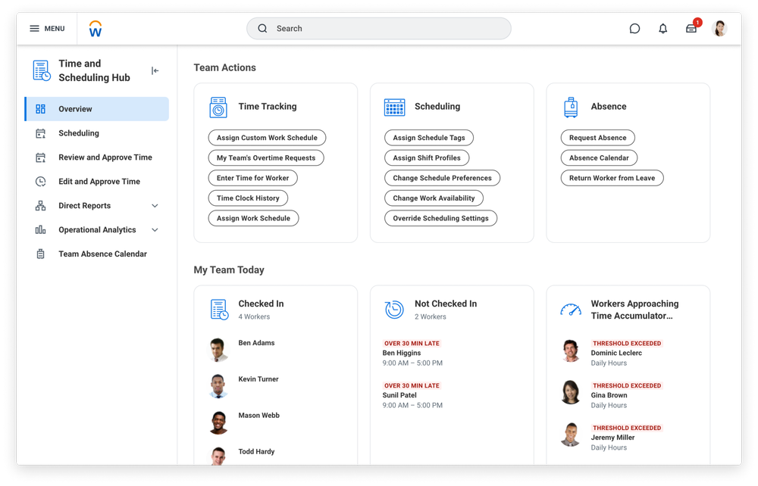The height and width of the screenshot is (486, 758).
Task: Click the Time Tracking card icon
Action: tap(218, 107)
